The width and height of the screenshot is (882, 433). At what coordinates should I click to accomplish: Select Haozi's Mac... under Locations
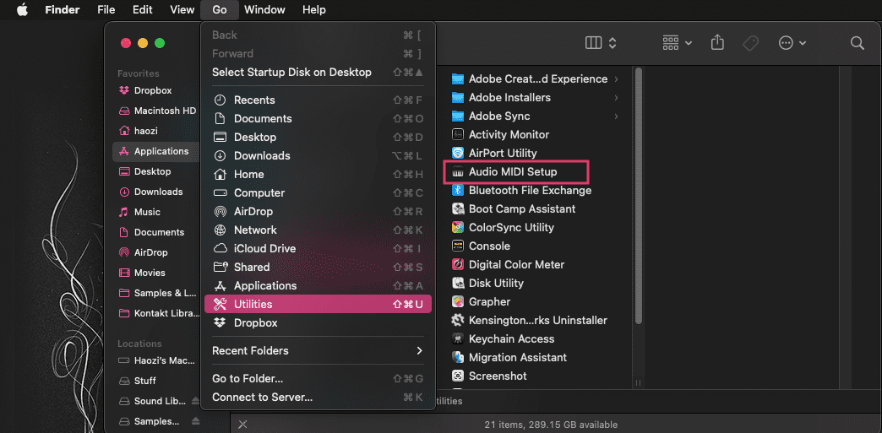click(x=157, y=360)
